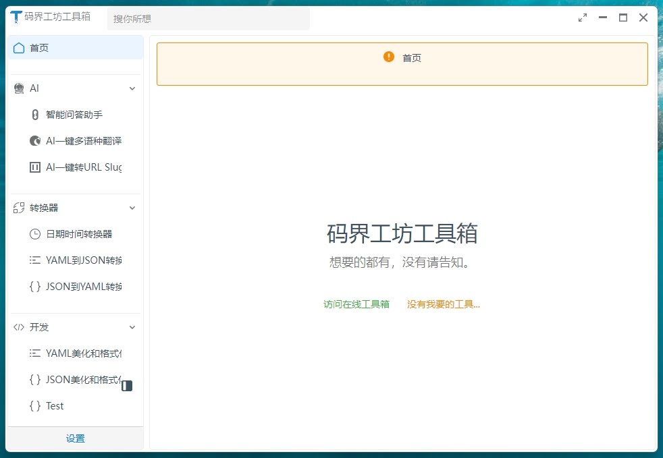663x458 pixels.
Task: Click the list icon for YAML到JSON转换
Action: (35, 260)
